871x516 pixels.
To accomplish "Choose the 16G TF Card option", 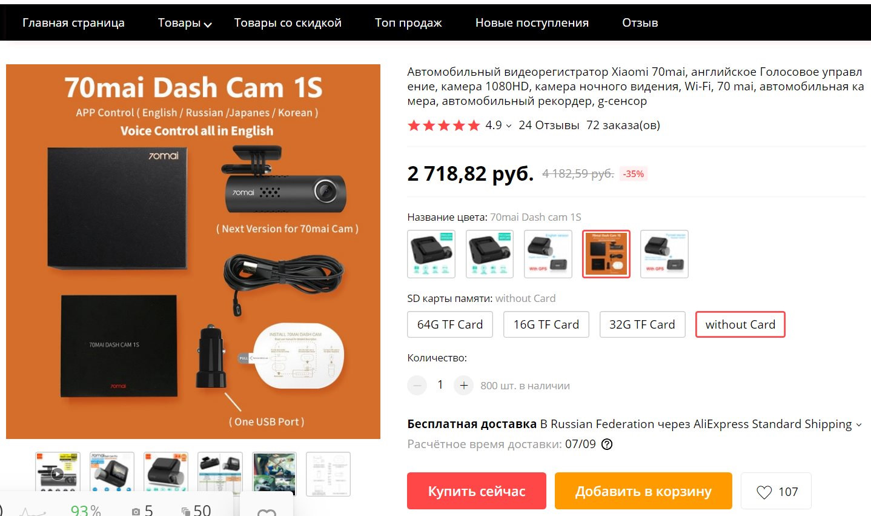I will tap(546, 324).
